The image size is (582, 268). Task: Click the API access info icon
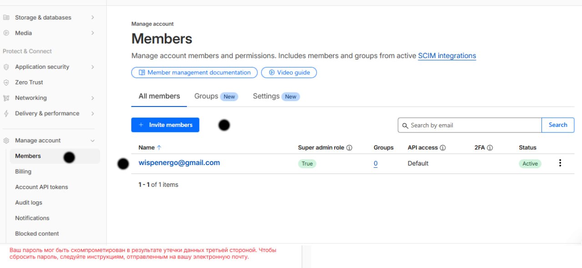[443, 148]
